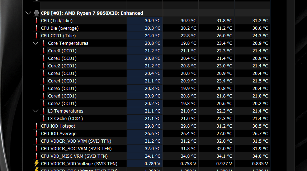The image size is (307, 171).
Task: Click thermometer icon for L3 Temperatures
Action: (x=44, y=111)
